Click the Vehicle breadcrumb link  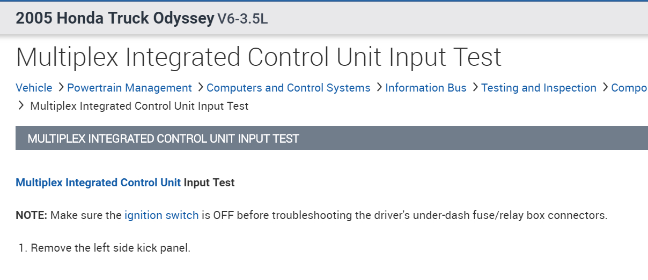tap(34, 88)
